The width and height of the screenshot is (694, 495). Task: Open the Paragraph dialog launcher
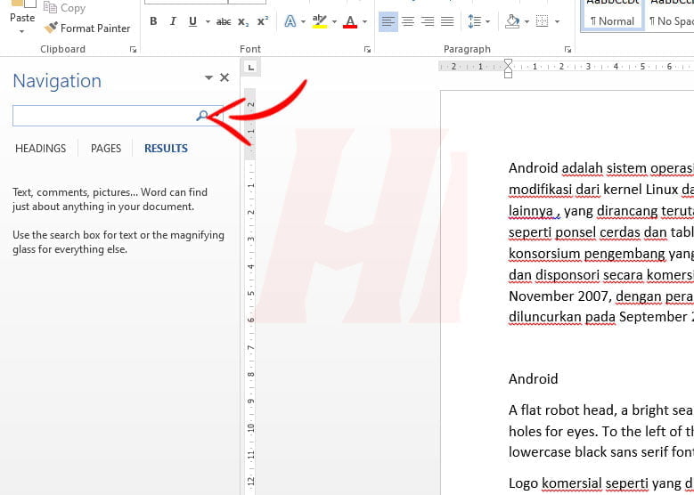[x=567, y=50]
